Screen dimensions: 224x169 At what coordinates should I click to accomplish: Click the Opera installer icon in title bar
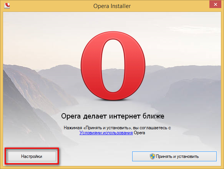point(7,6)
